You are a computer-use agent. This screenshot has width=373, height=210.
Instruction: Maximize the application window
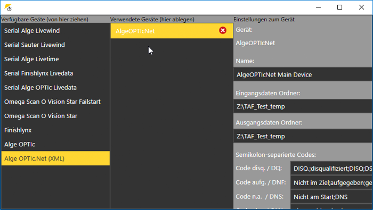340,7
